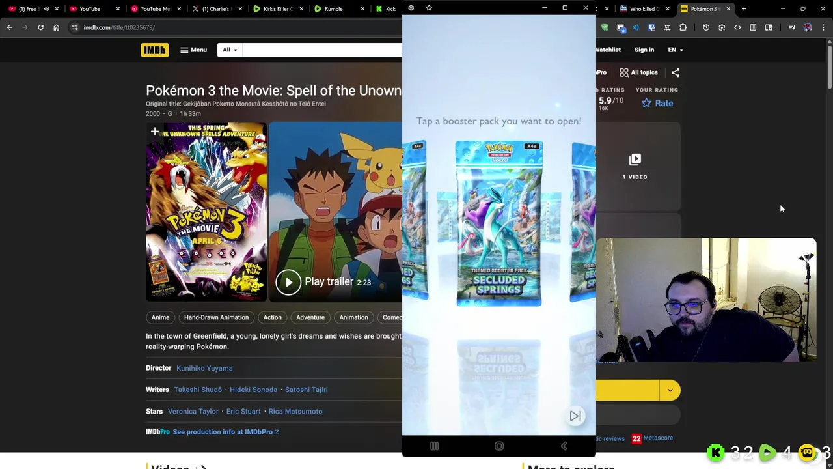Add to watchlist via poster plus badge
Screen dimensions: 833x469
(x=154, y=132)
